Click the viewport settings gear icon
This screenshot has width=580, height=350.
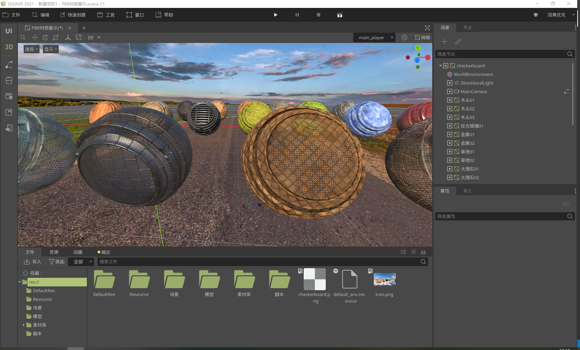point(404,37)
